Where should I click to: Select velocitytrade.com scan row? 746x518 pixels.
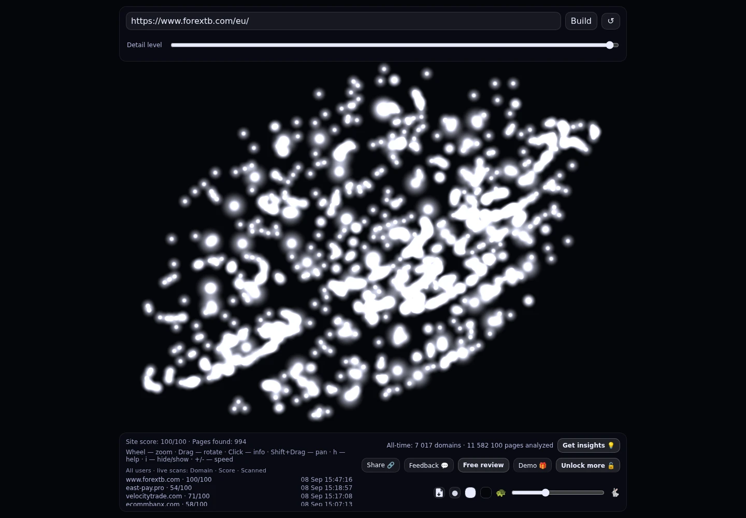(x=239, y=496)
